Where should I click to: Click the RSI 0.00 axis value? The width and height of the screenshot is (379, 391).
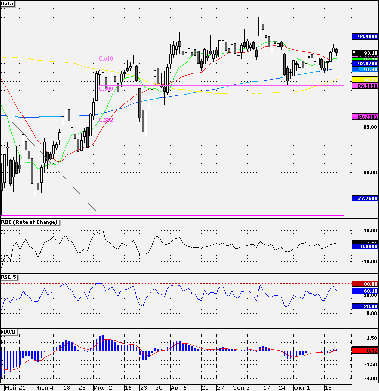click(371, 313)
